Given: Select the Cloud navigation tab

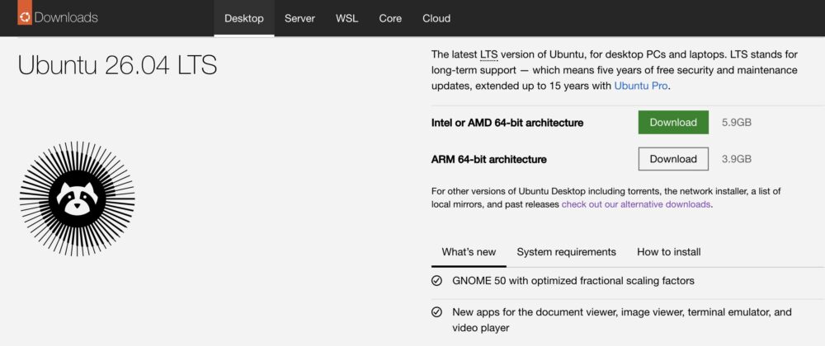Looking at the screenshot, I should pos(436,18).
